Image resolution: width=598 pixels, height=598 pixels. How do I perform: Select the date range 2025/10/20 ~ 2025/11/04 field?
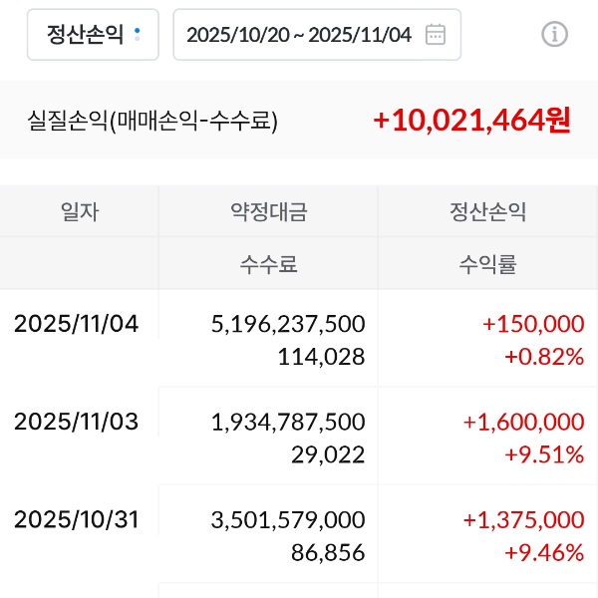pos(299,35)
